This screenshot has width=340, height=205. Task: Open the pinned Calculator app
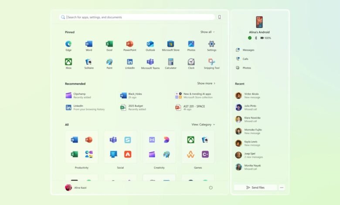pyautogui.click(x=170, y=64)
